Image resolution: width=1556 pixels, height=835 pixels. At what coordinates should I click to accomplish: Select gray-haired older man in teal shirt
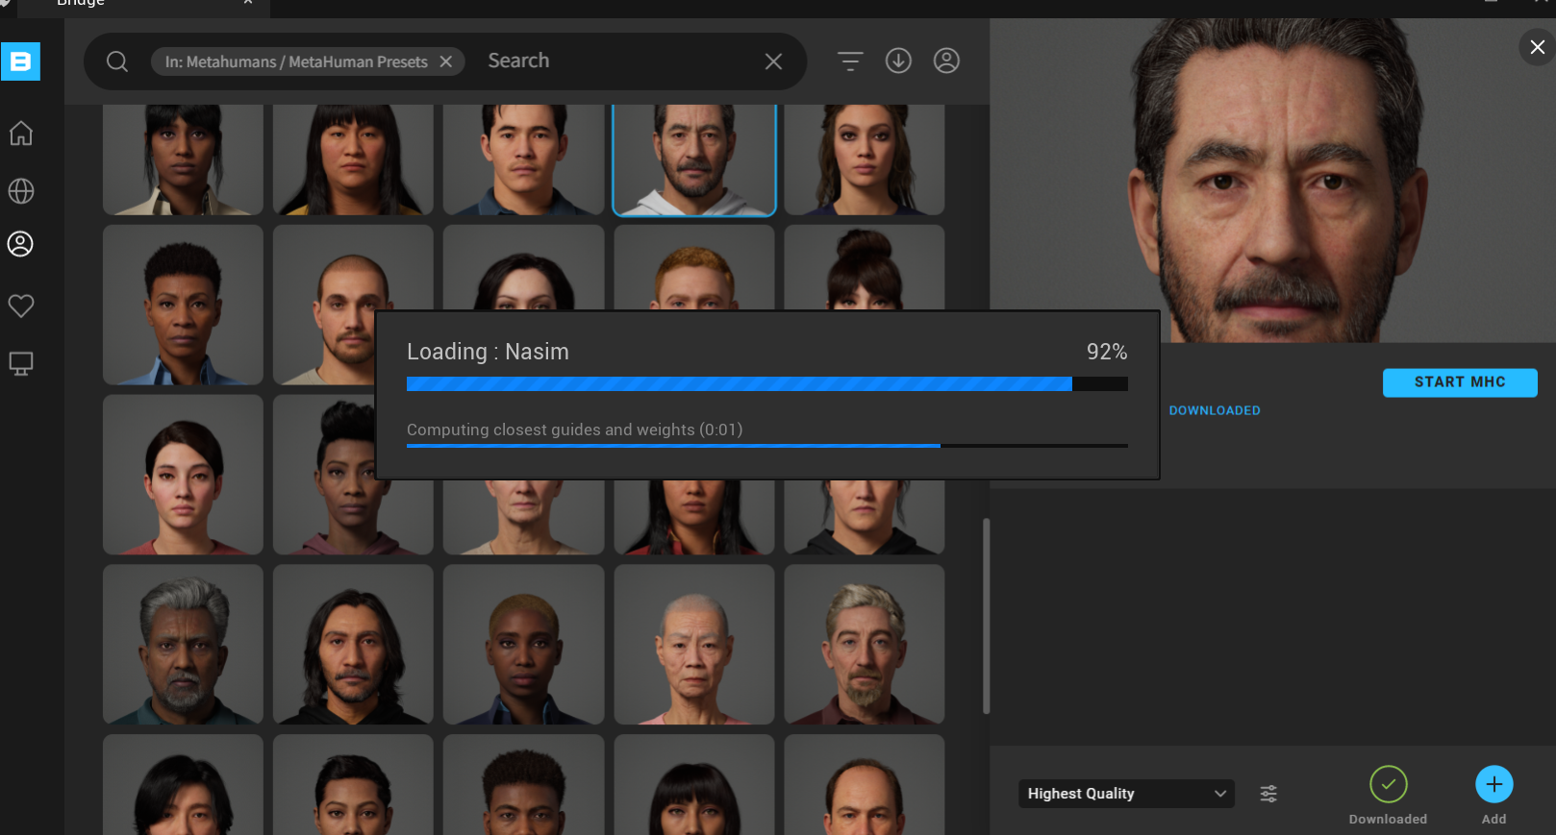point(183,644)
